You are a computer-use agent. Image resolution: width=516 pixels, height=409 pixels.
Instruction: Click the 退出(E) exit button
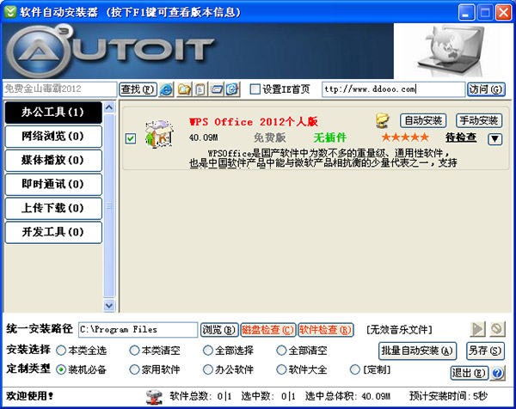(469, 373)
